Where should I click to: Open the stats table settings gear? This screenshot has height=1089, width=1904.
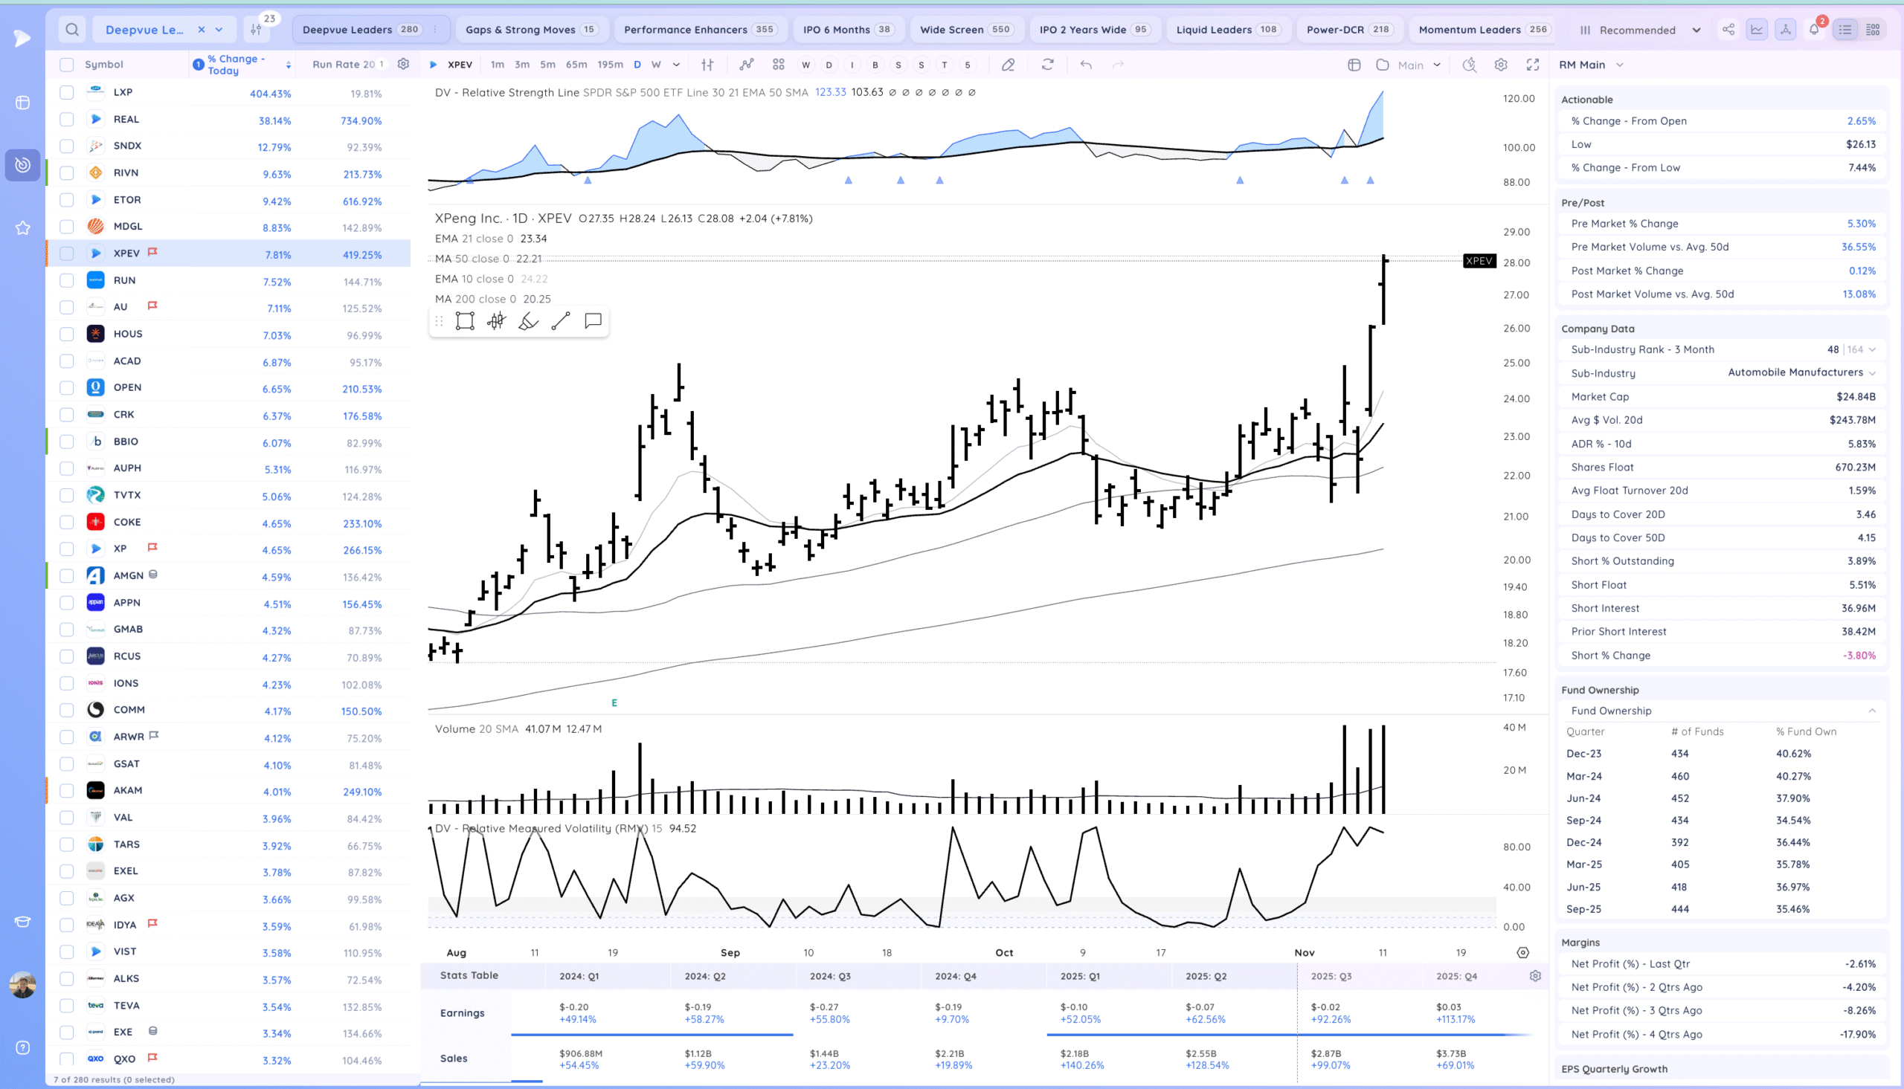pyautogui.click(x=1535, y=976)
